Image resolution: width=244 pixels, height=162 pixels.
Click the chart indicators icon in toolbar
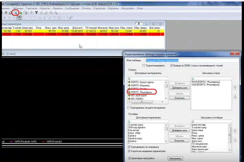coord(71,18)
